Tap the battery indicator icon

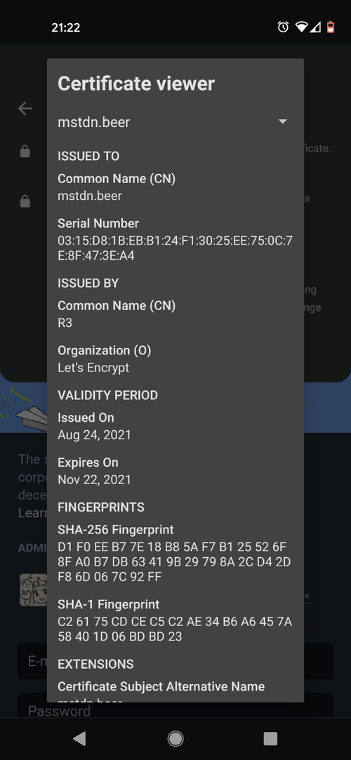click(331, 27)
